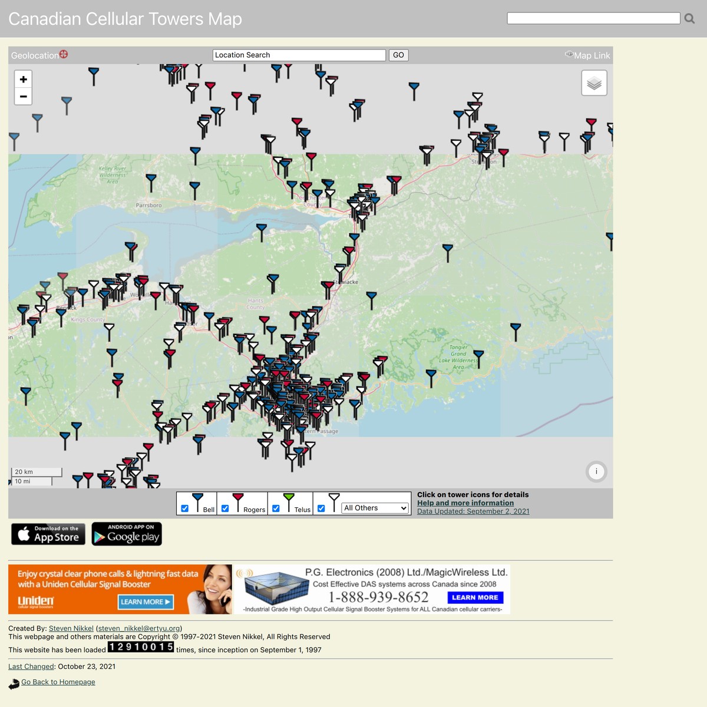Click the Data Updated September 2, 2021 link

pos(473,511)
